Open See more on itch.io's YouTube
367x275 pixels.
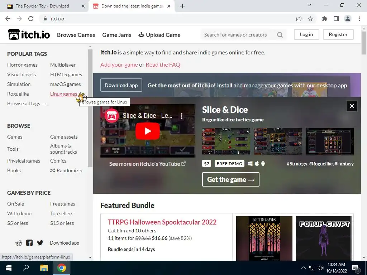147,164
